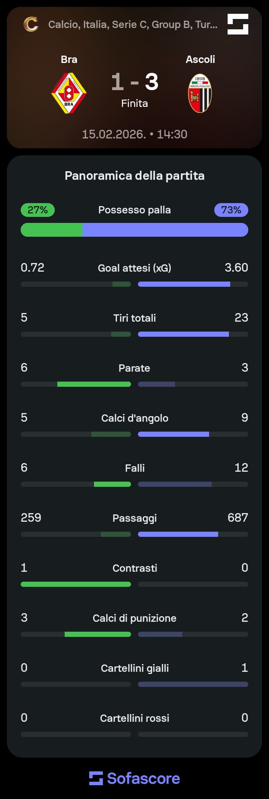Select the Tiri totali stat row
Screen dimensions: 269x799
pos(134,324)
